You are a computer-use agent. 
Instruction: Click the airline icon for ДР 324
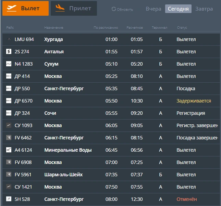[x=9, y=113]
